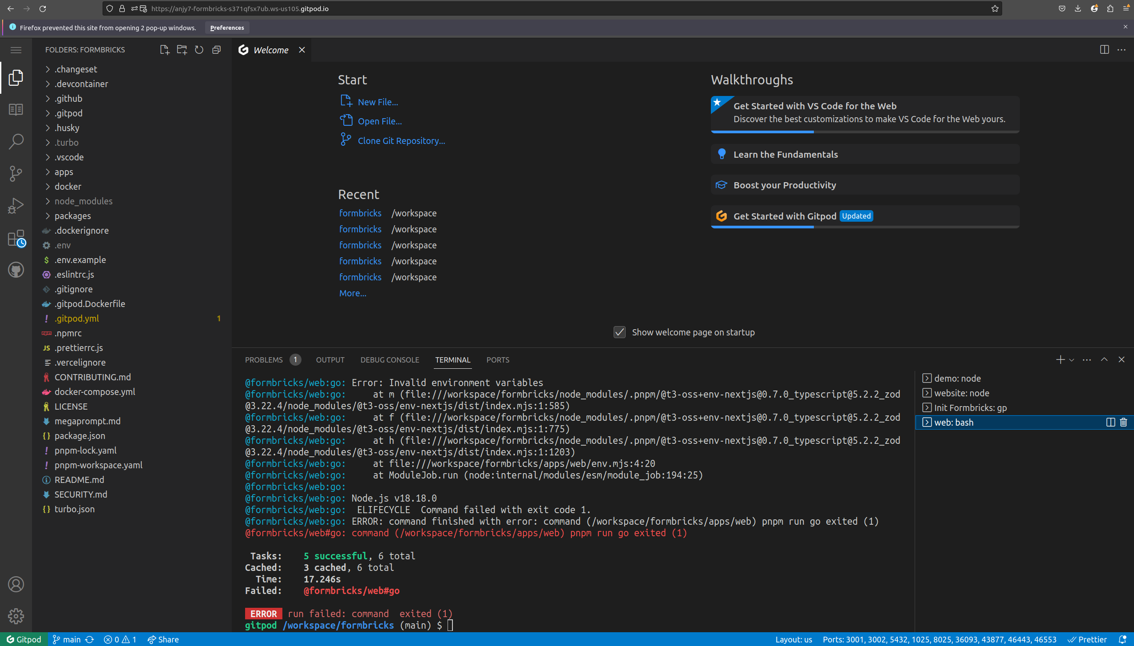This screenshot has height=646, width=1134.
Task: Refresh the Explorer with the refresh icon
Action: [x=199, y=50]
